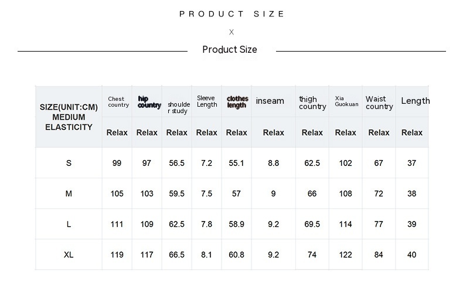Click the "thigh country" column header
This screenshot has height=289, width=463.
click(312, 103)
